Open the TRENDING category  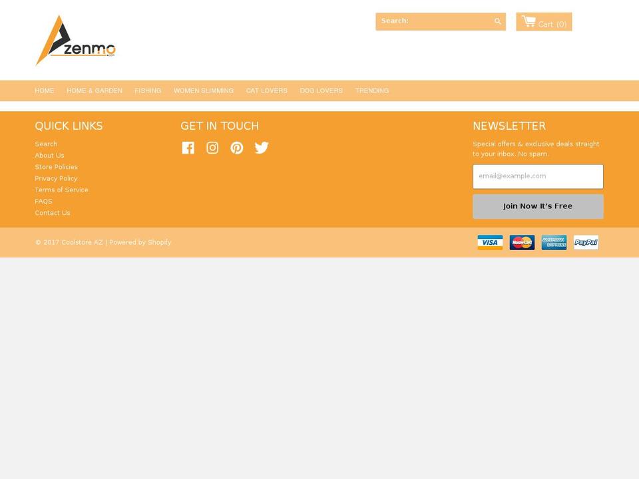click(371, 90)
